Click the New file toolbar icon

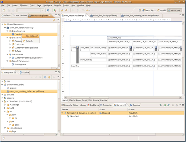[x=4, y=10]
